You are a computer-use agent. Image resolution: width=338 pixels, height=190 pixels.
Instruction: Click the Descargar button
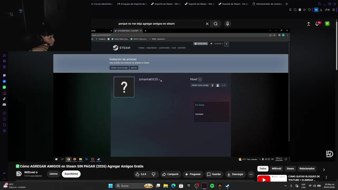tap(235, 174)
